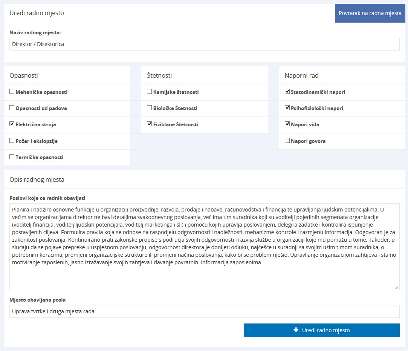Select Termičke opasnosti checkbox
The height and width of the screenshot is (351, 408).
click(12, 157)
